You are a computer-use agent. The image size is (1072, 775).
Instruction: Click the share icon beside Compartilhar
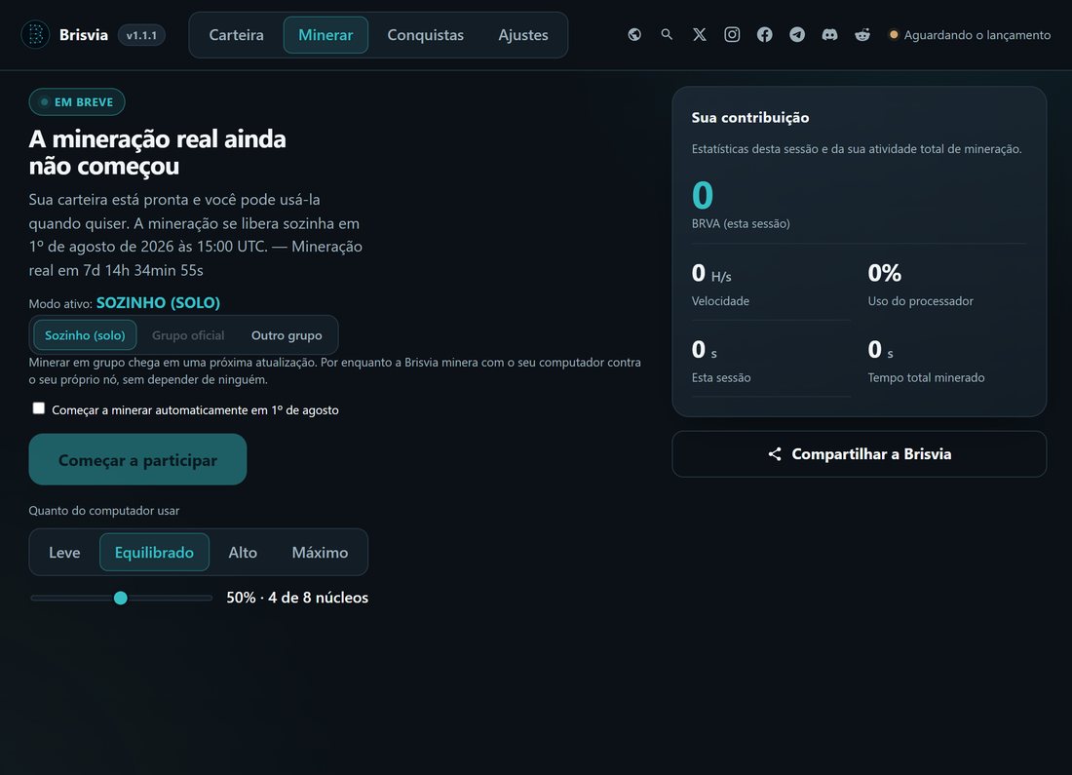(775, 454)
